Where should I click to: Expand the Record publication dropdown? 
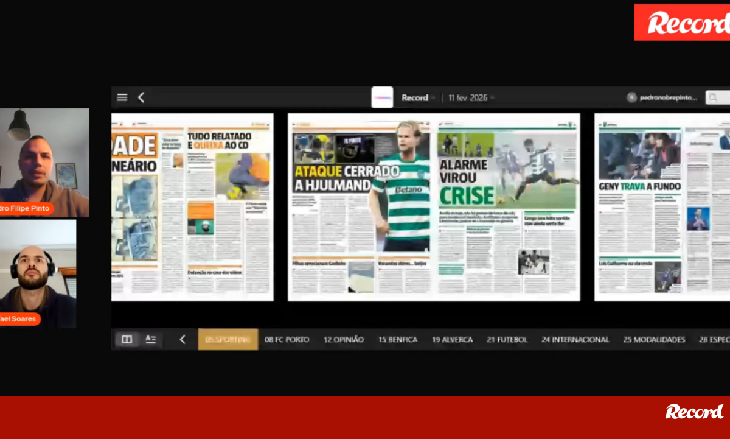pyautogui.click(x=419, y=97)
